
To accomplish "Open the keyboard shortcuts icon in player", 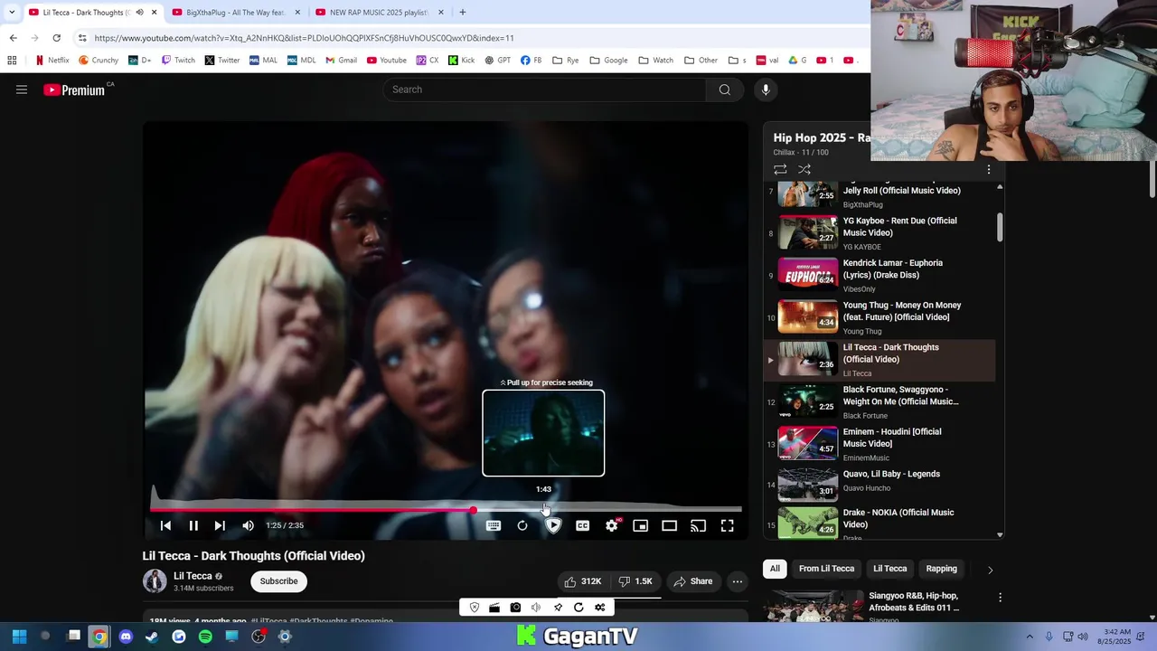I will point(494,525).
